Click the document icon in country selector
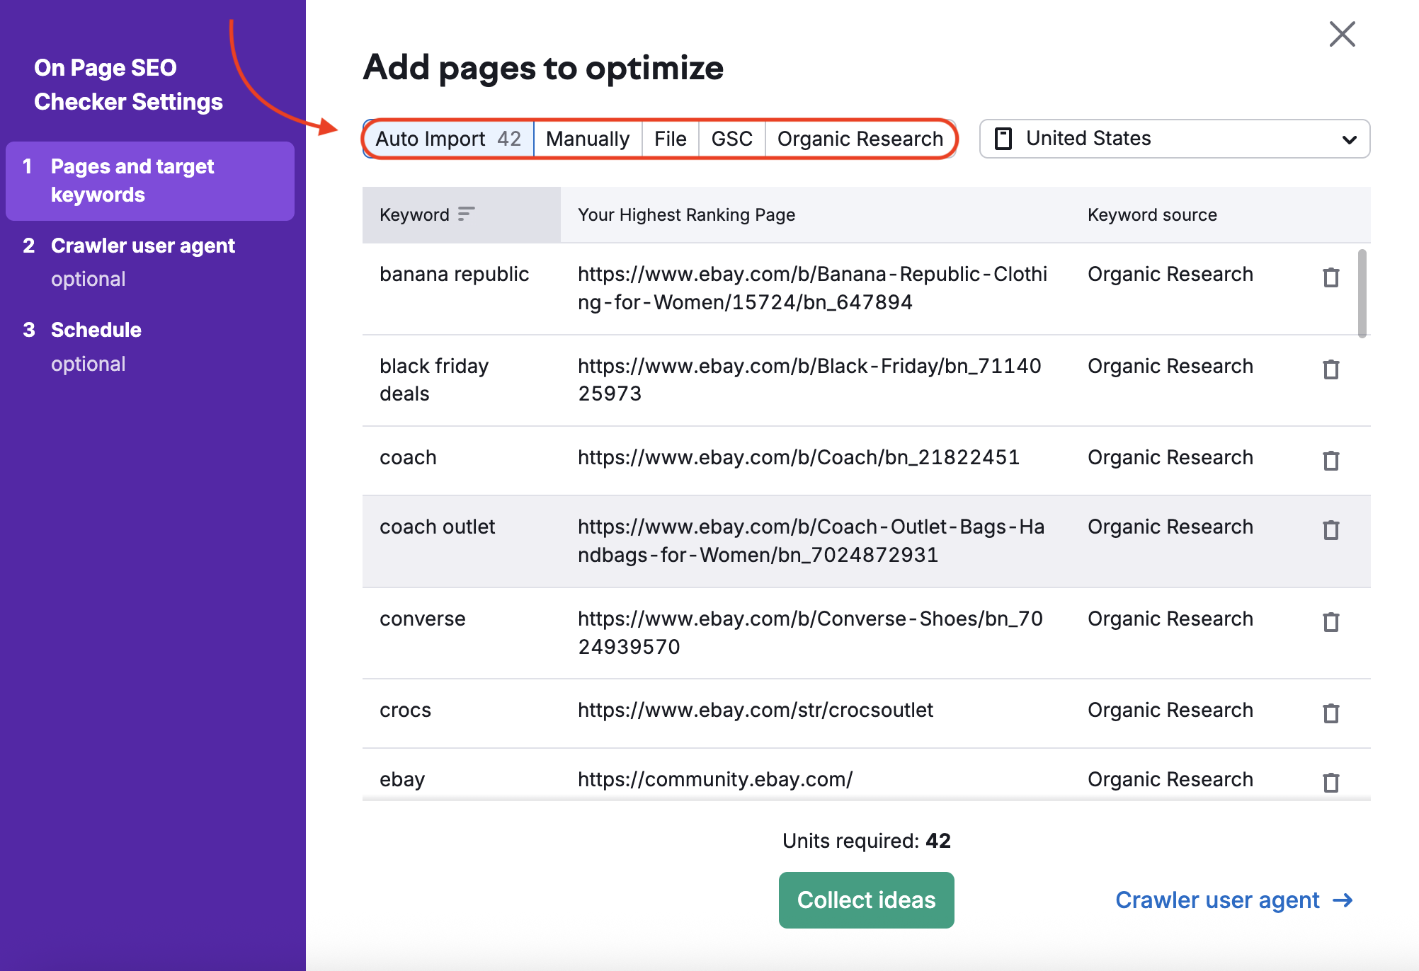This screenshot has width=1419, height=971. (1003, 139)
